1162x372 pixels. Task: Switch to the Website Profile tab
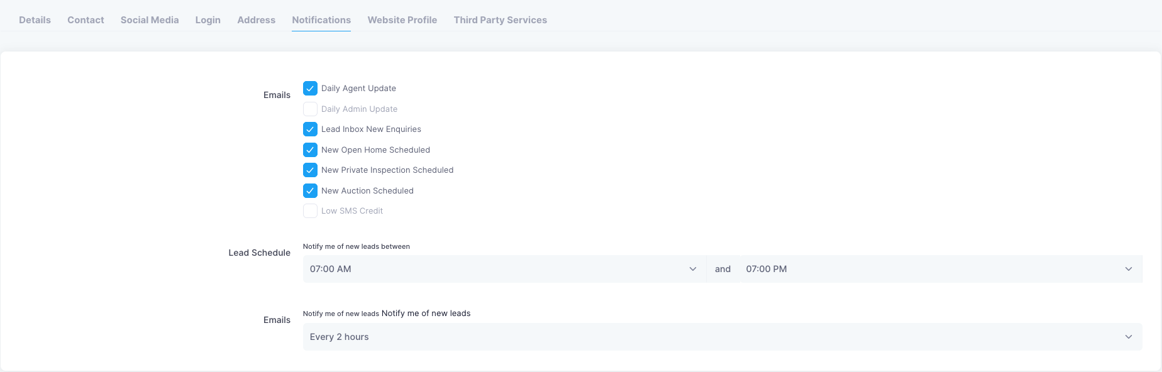[402, 20]
